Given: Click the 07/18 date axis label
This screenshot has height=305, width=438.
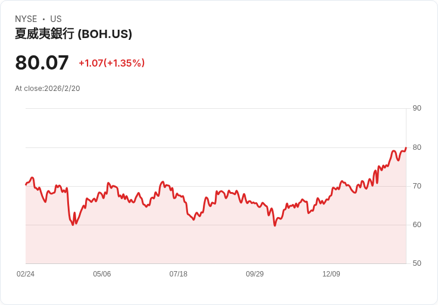Looking at the screenshot, I should [178, 274].
